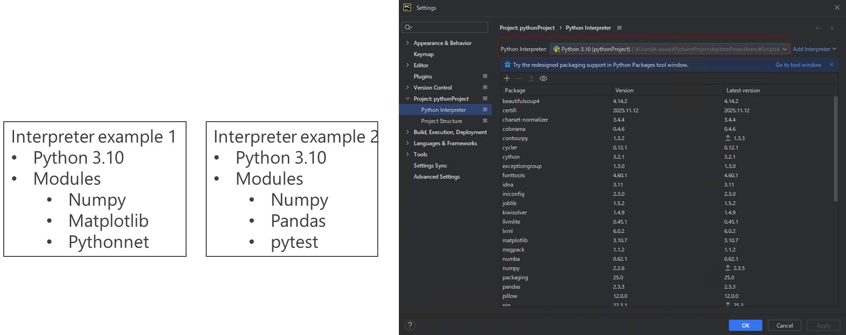Image resolution: width=846 pixels, height=335 pixels.
Task: Open the Python Interpreter dropdown
Action: tap(670, 49)
